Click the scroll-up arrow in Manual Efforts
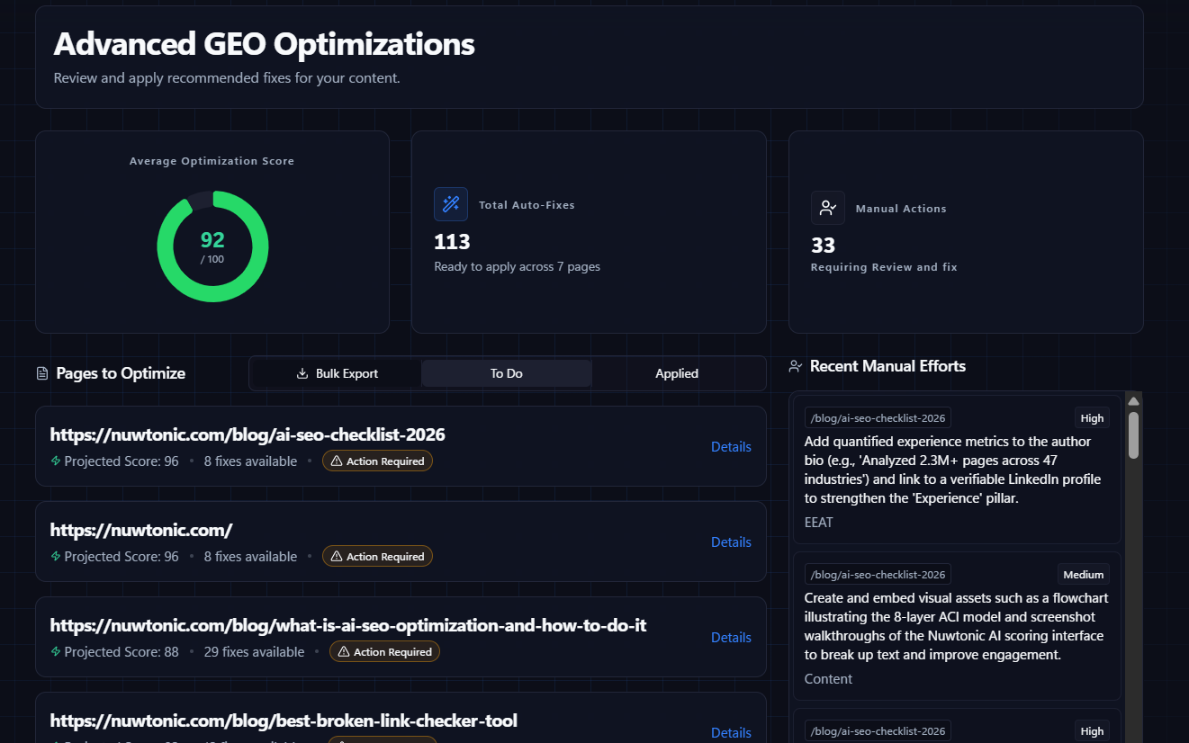The width and height of the screenshot is (1189, 743). pos(1133,400)
